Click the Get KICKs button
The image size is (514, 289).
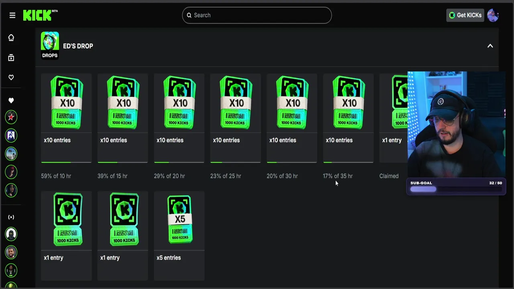pyautogui.click(x=465, y=15)
